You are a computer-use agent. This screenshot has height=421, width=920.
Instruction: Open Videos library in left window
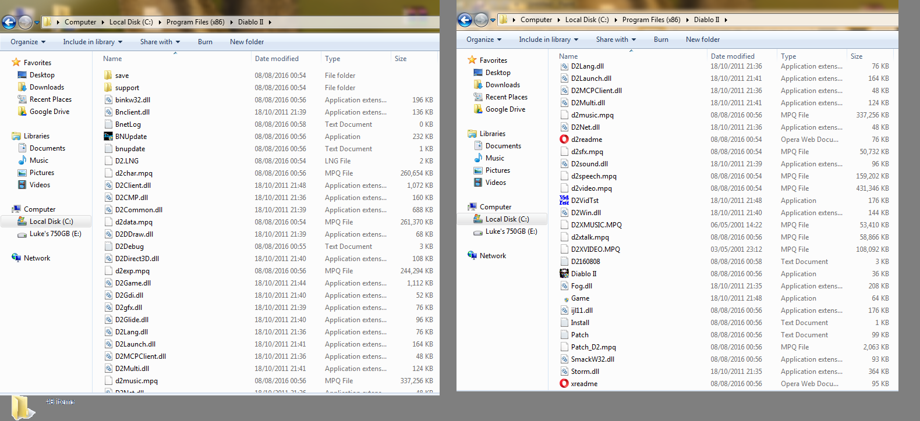coord(40,185)
